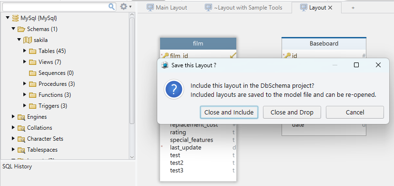
Task: Click the Baseboard id key icon
Action: coord(287,55)
